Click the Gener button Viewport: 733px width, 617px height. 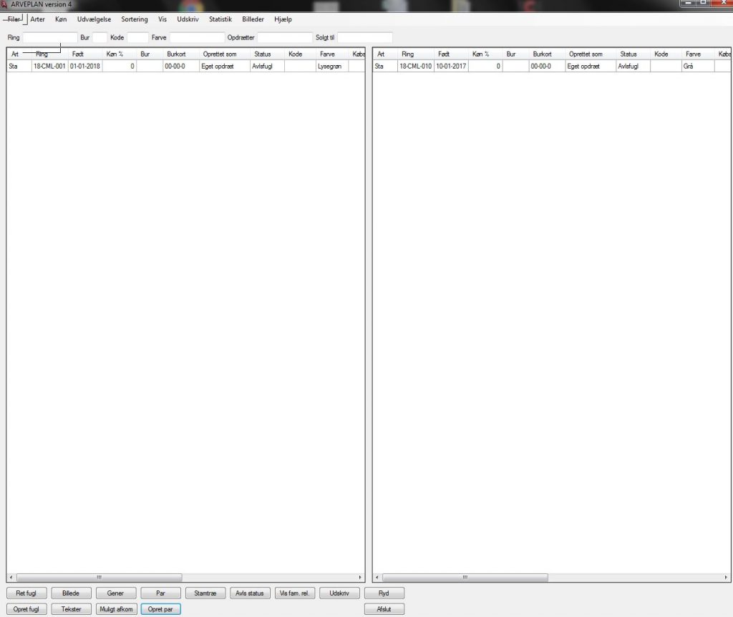115,593
